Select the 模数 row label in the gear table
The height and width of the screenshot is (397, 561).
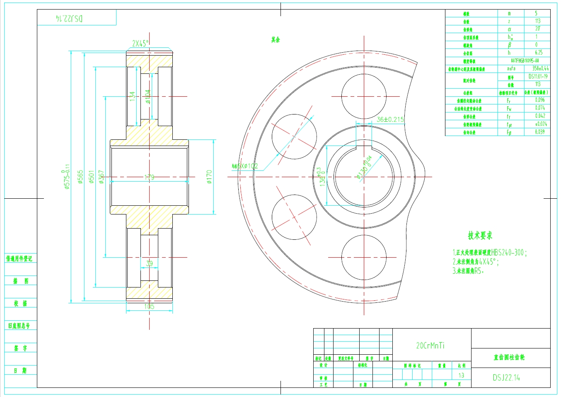point(466,14)
